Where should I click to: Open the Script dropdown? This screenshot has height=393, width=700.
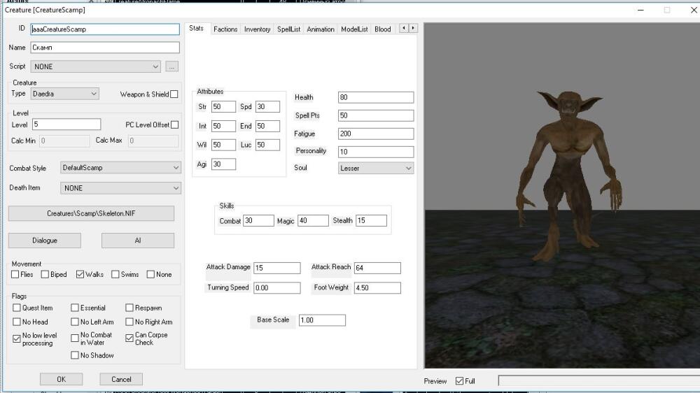point(95,66)
